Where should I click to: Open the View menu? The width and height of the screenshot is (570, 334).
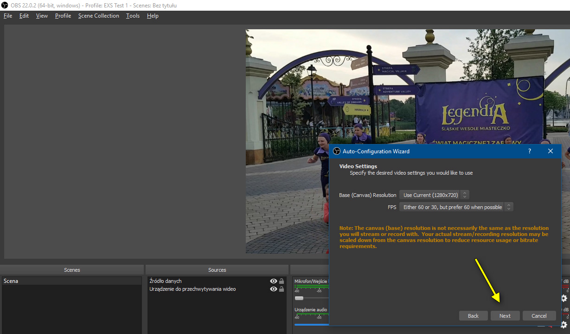[x=42, y=16]
